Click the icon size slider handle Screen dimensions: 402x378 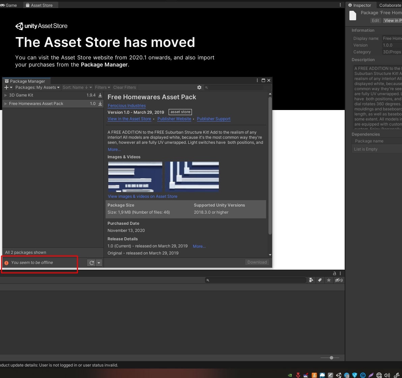332,358
